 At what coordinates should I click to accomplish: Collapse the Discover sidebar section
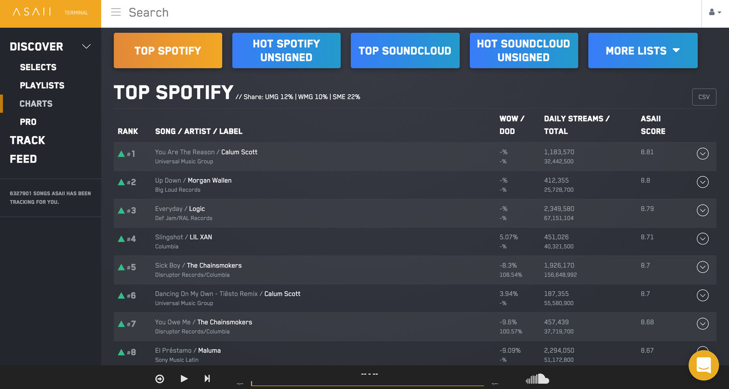click(x=86, y=46)
